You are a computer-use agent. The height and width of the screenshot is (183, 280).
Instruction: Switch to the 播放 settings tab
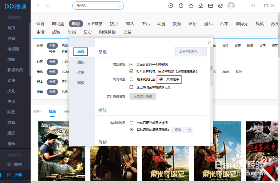81,62
